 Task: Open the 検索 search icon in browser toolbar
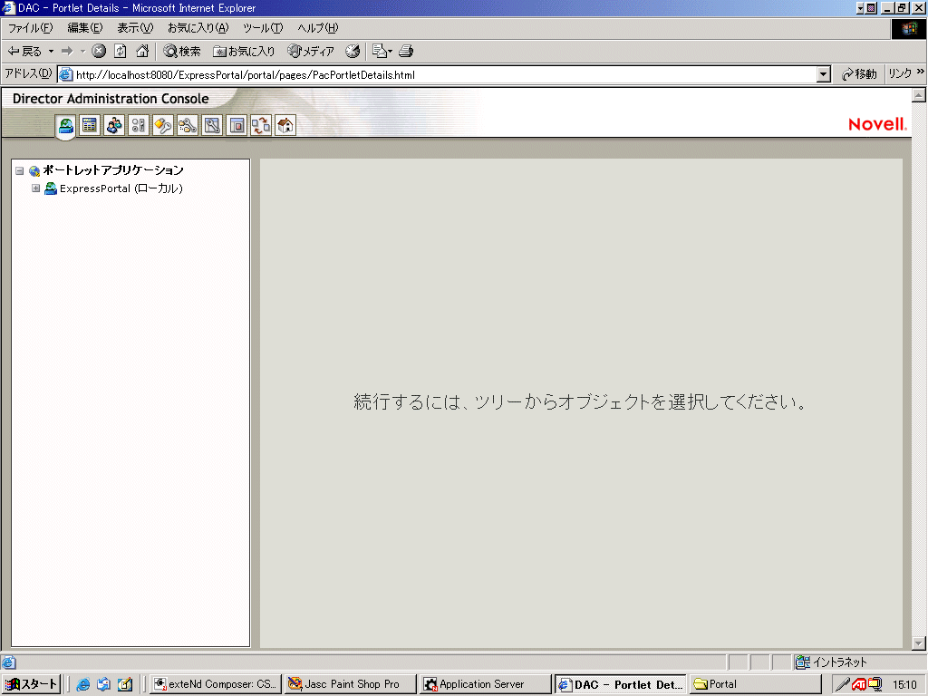(x=179, y=51)
